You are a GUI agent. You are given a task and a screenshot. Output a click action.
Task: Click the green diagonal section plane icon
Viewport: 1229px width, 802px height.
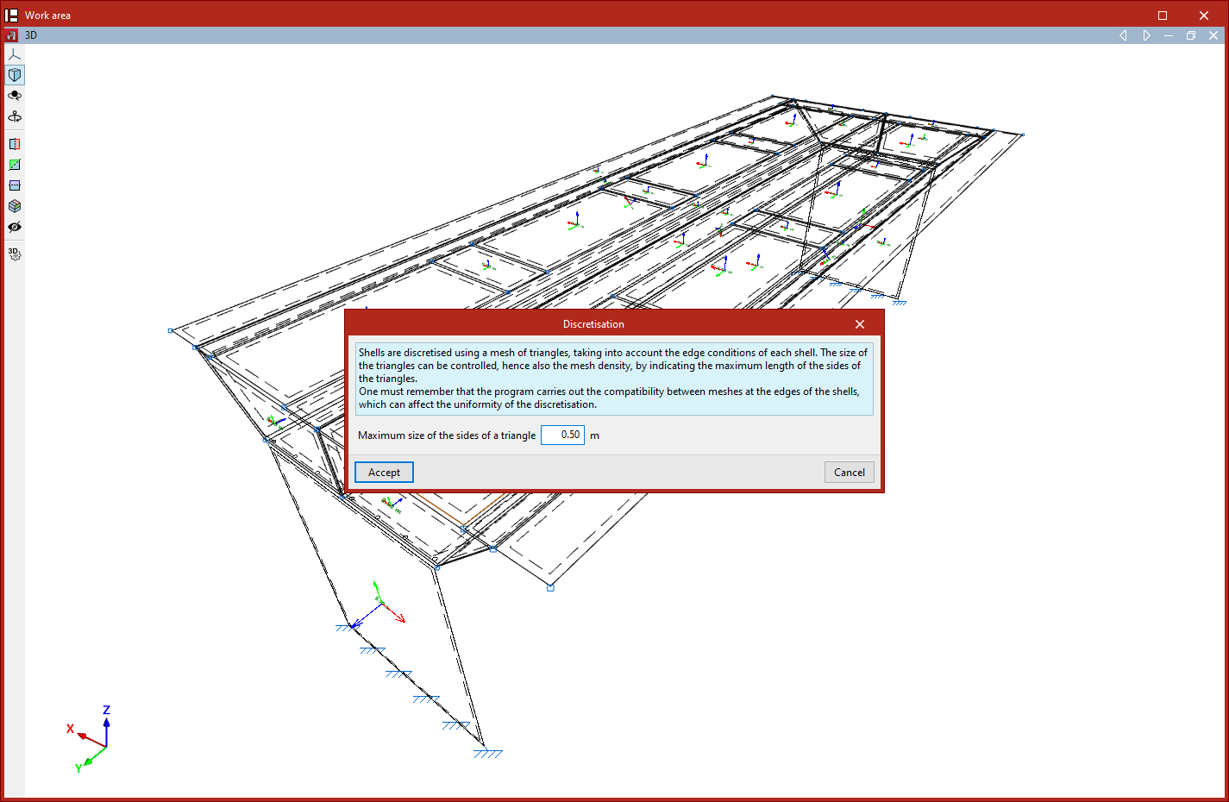[x=15, y=165]
